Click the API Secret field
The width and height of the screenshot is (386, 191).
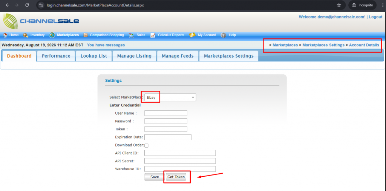tap(180, 161)
